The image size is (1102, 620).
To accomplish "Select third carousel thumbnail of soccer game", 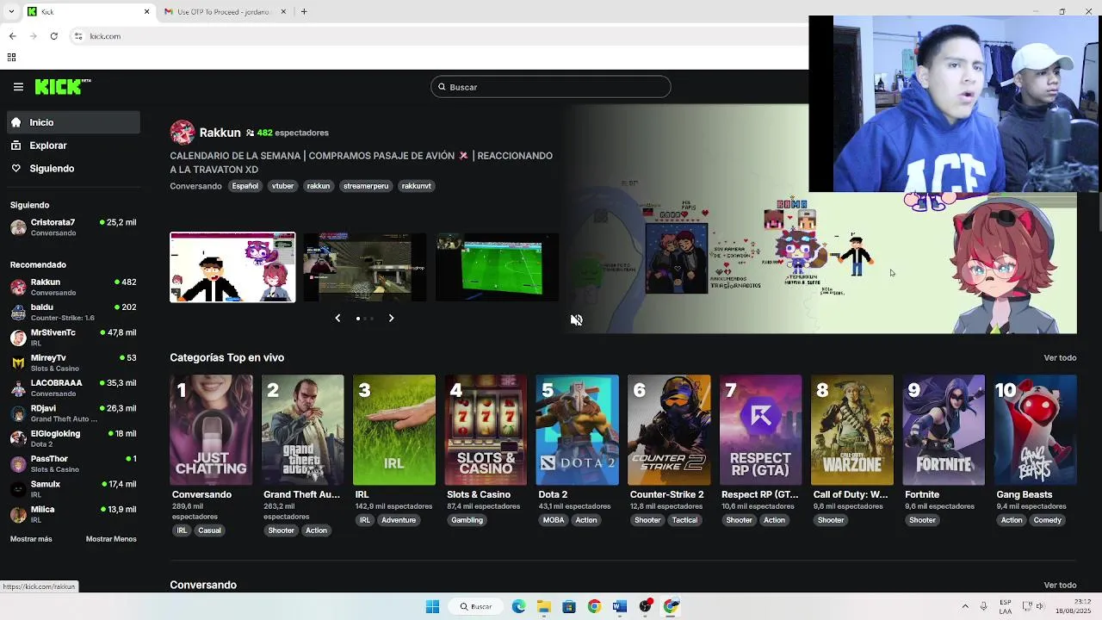I will tap(497, 267).
